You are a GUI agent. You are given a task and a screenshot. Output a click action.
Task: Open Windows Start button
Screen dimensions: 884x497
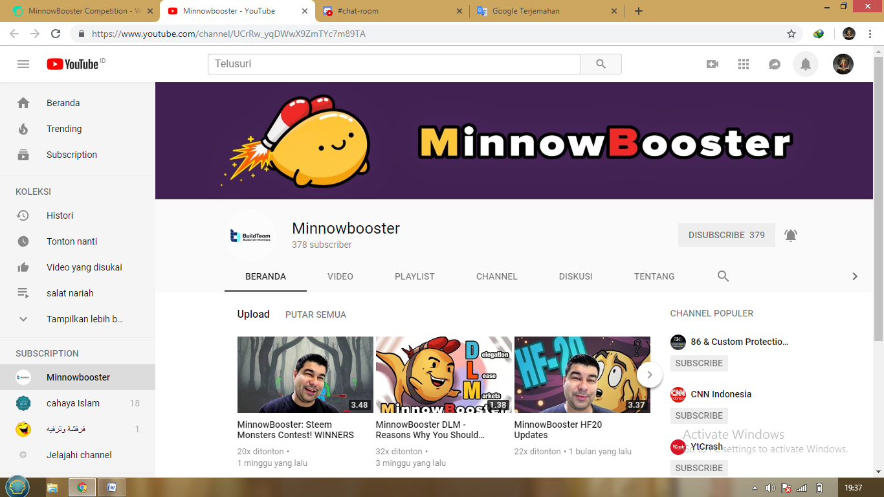point(17,487)
